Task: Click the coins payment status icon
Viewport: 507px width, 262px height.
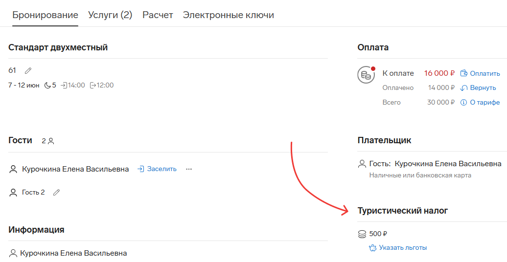Action: (366, 75)
